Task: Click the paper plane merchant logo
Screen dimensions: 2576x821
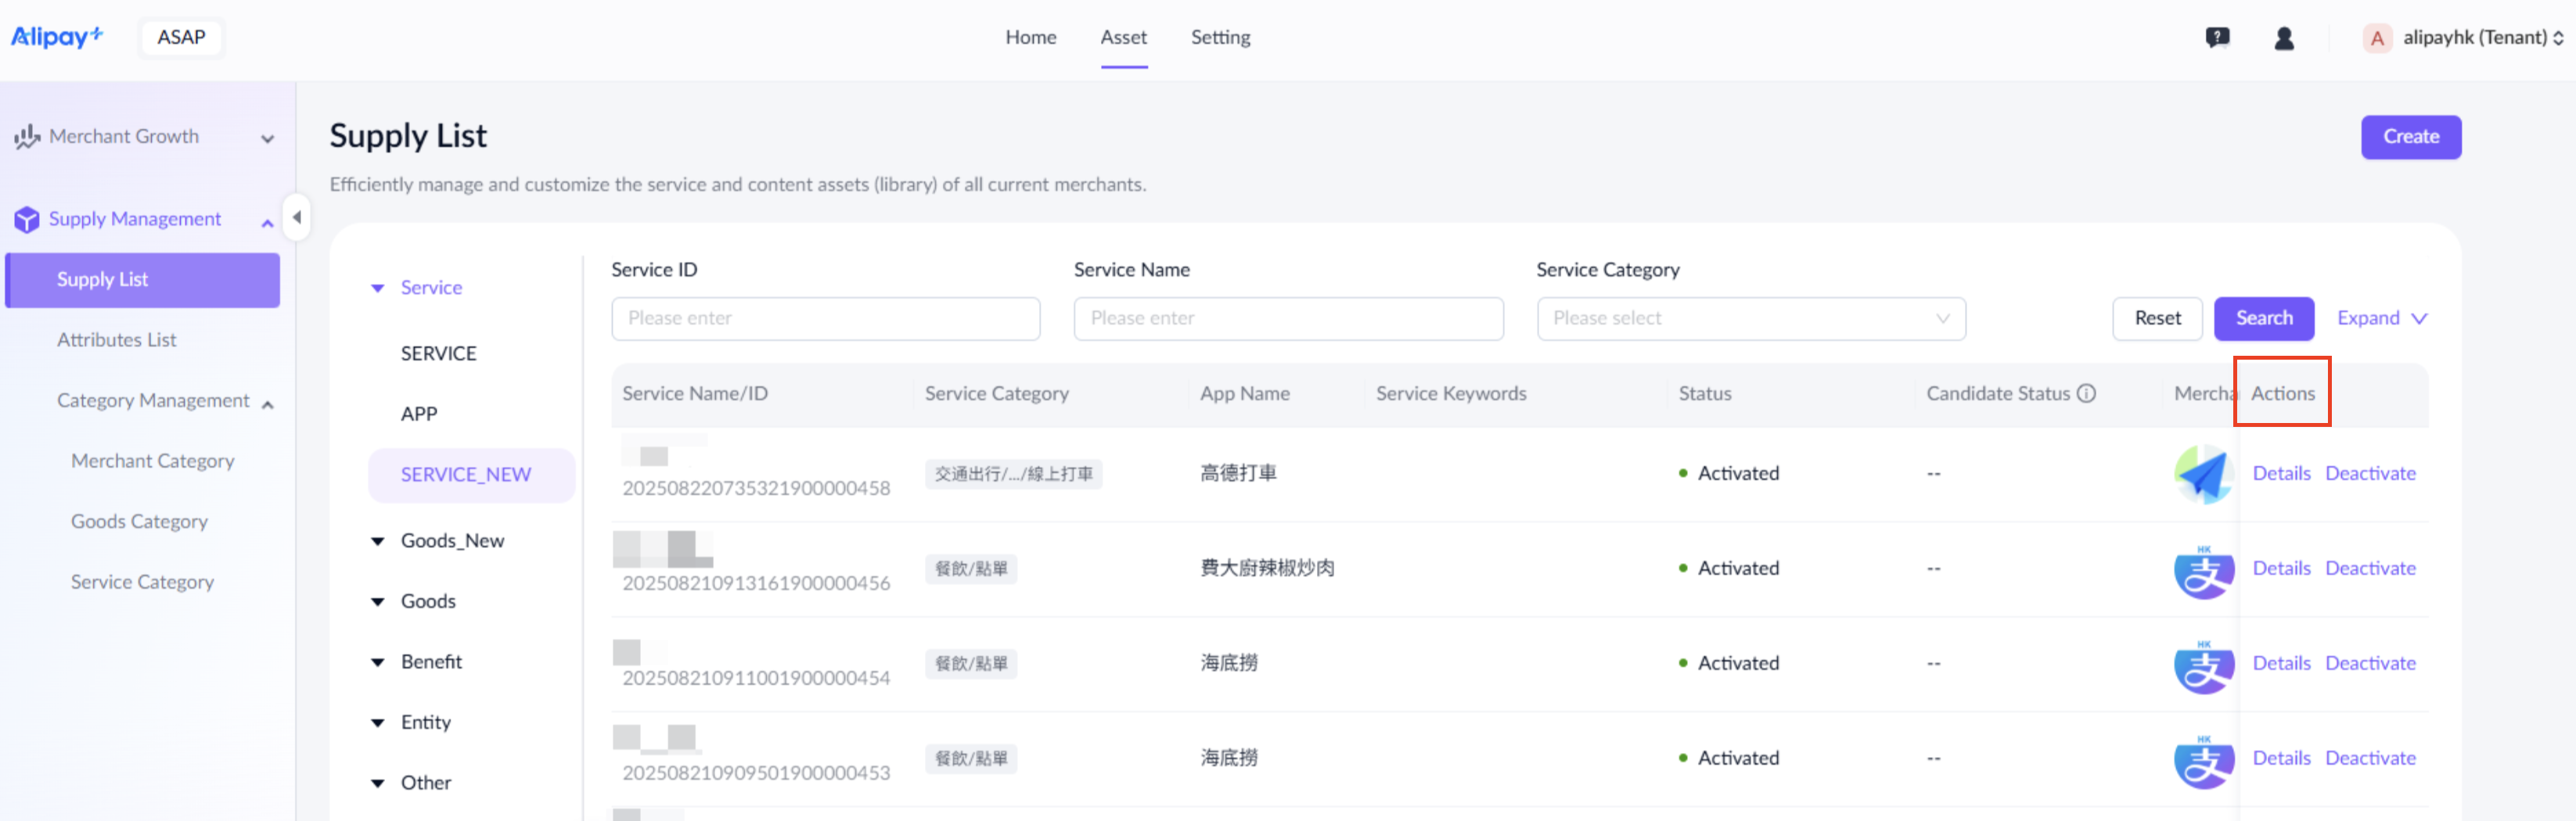Action: pos(2203,475)
